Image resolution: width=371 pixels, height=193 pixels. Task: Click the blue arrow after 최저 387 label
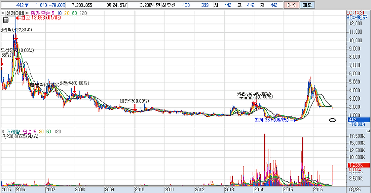coord(293,120)
